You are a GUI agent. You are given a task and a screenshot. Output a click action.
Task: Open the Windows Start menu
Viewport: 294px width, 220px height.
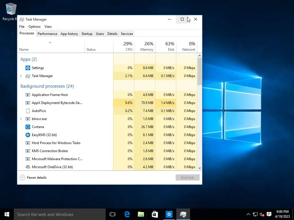click(x=7, y=214)
